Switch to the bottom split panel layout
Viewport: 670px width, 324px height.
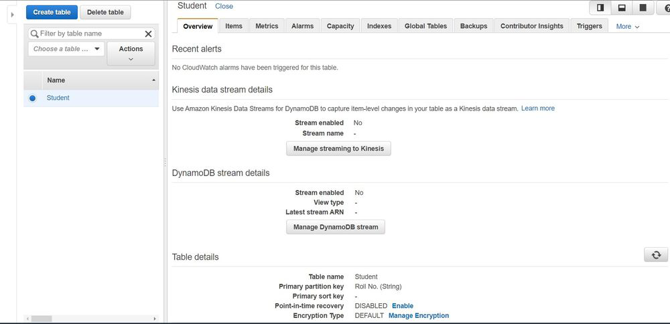click(x=622, y=8)
